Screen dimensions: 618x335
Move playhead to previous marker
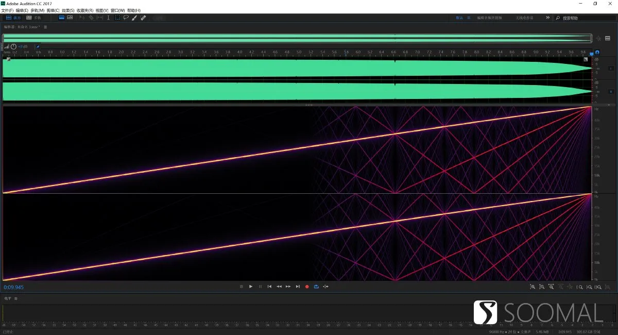pyautogui.click(x=269, y=286)
